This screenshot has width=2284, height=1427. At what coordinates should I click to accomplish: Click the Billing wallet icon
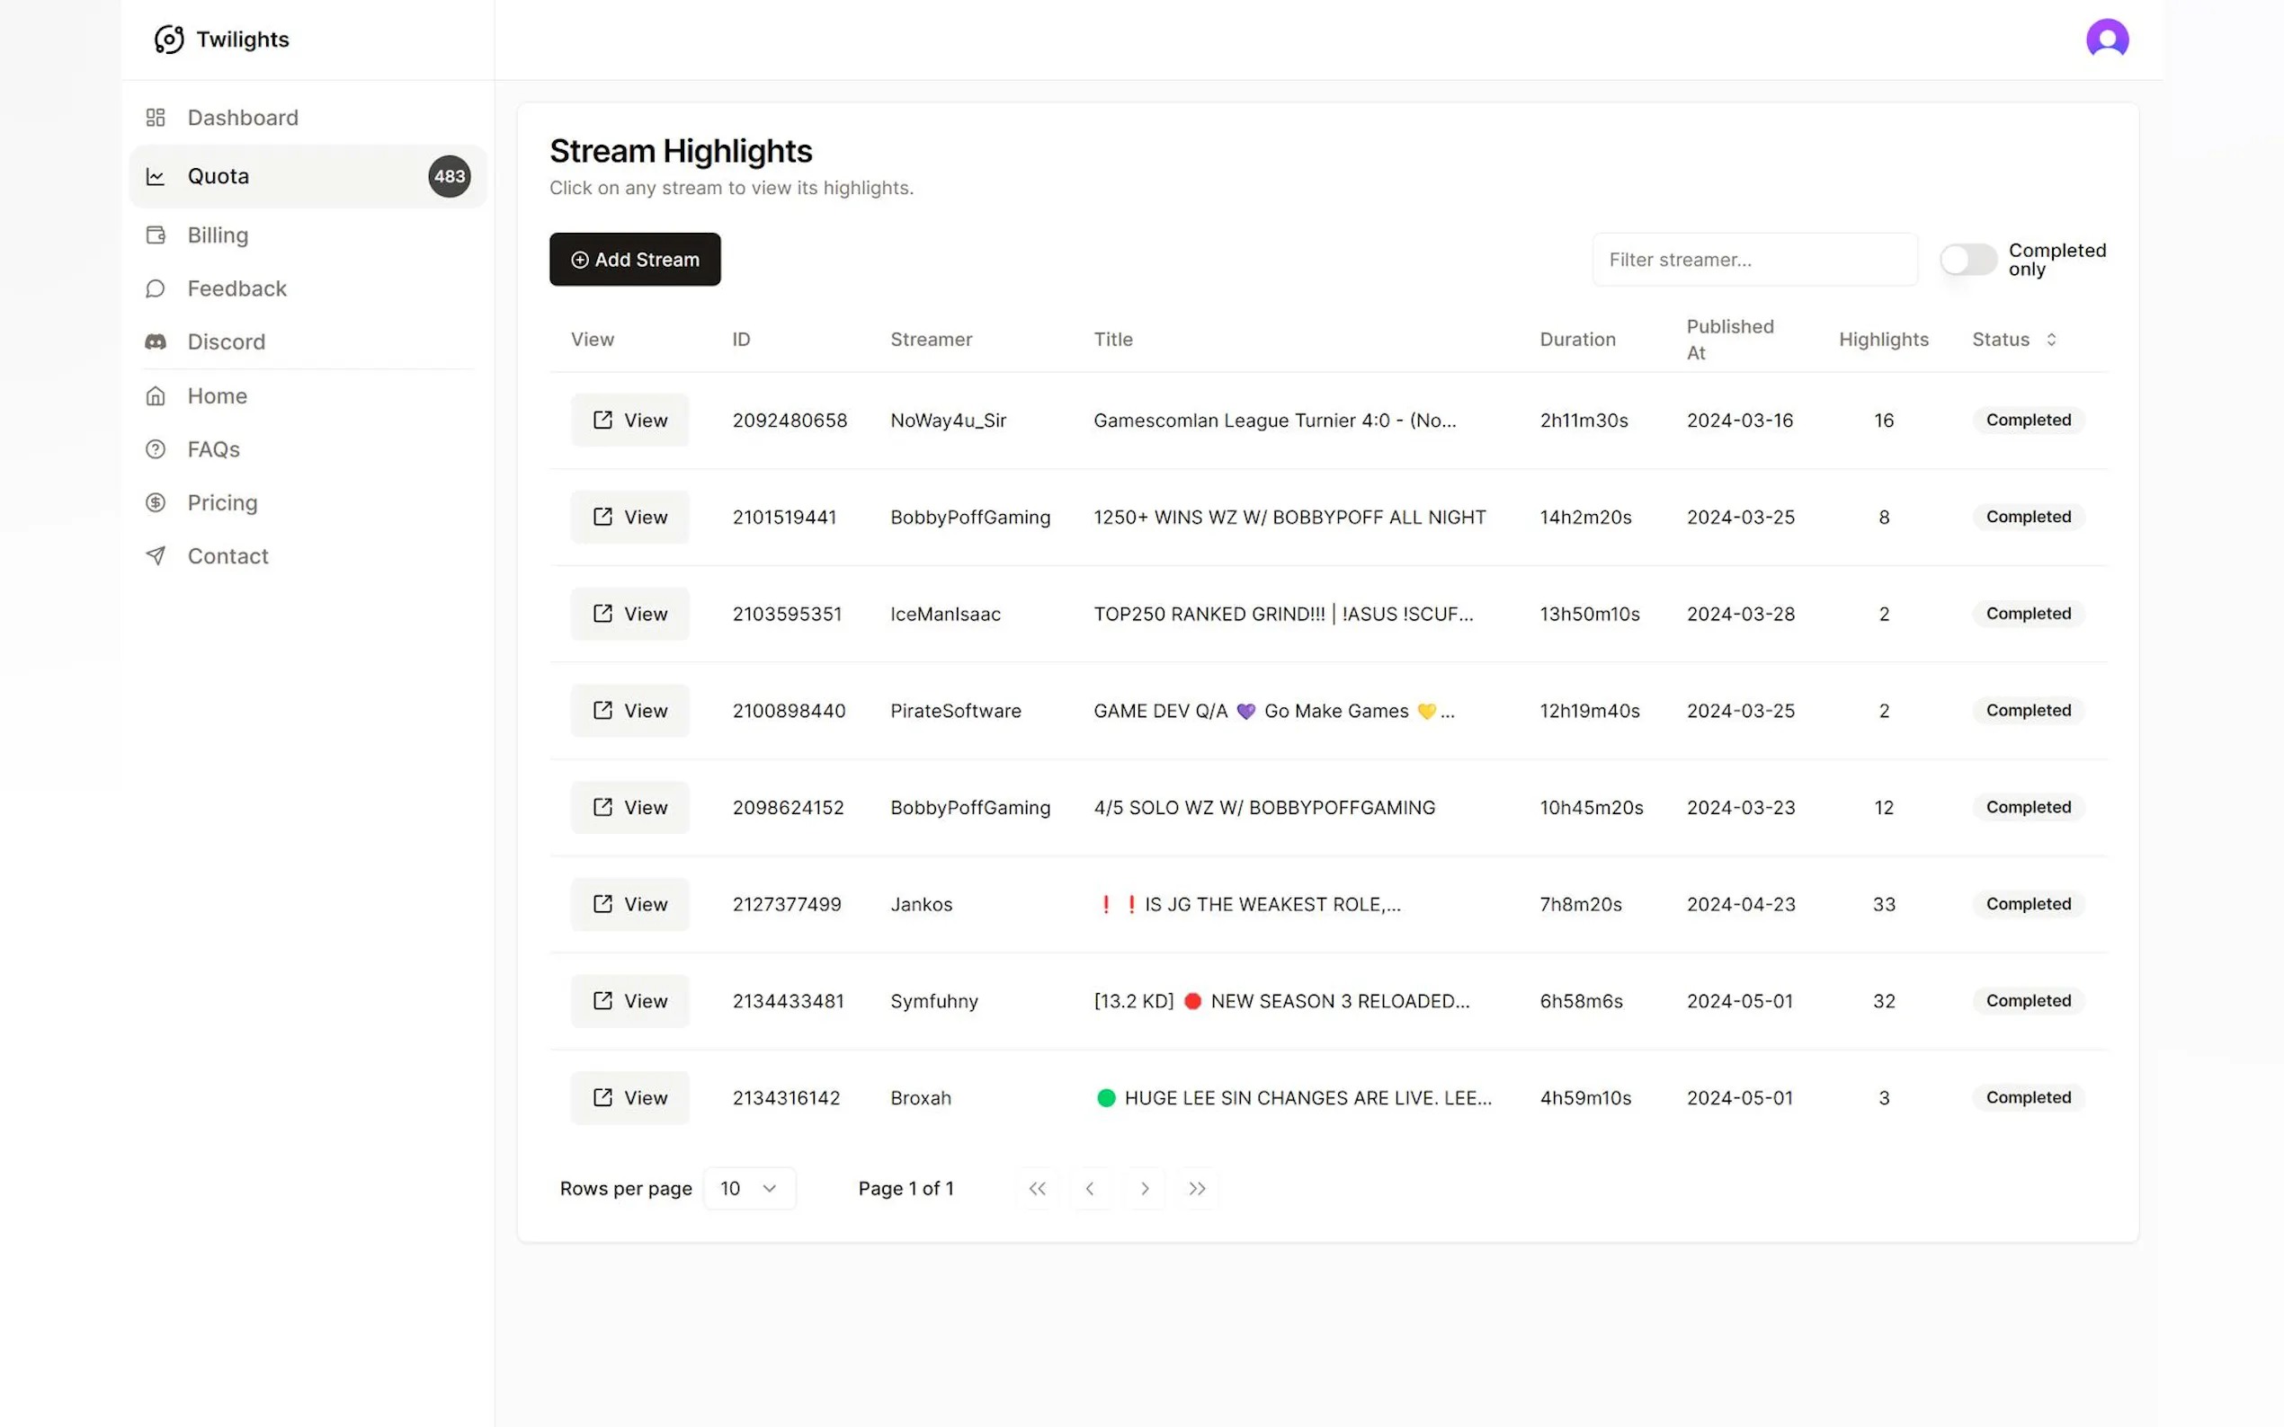click(156, 235)
